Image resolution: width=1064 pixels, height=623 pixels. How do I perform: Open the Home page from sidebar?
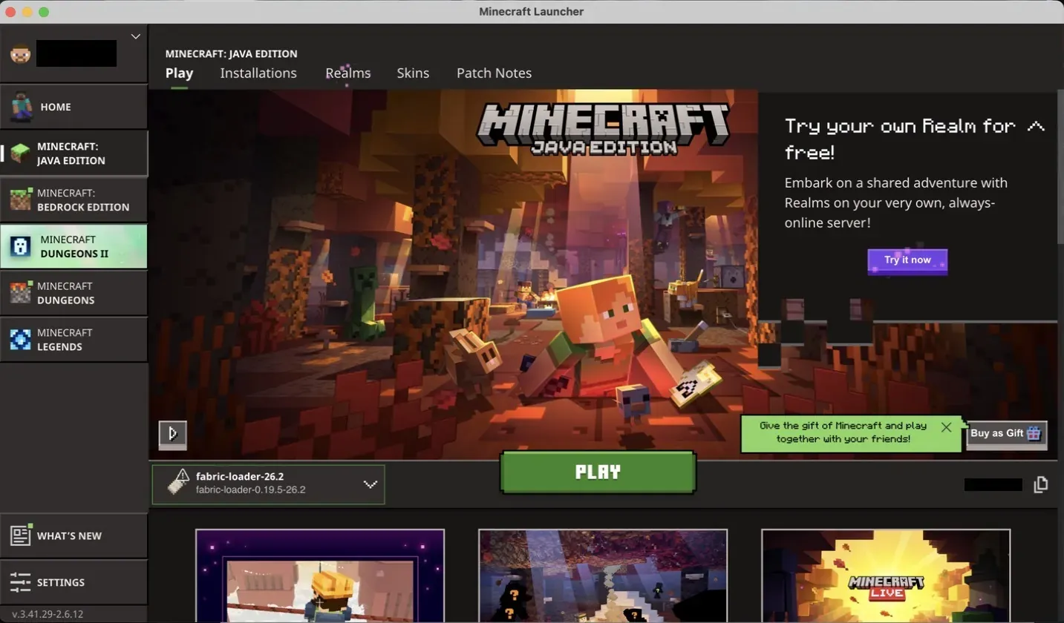click(74, 107)
